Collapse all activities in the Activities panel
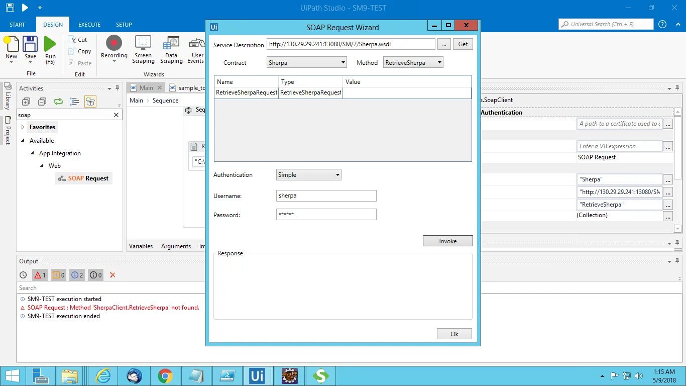The width and height of the screenshot is (686, 386). (x=42, y=102)
